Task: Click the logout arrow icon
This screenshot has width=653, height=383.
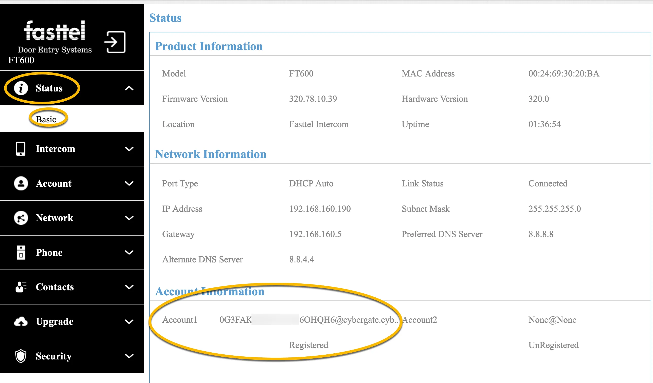Action: (x=115, y=42)
